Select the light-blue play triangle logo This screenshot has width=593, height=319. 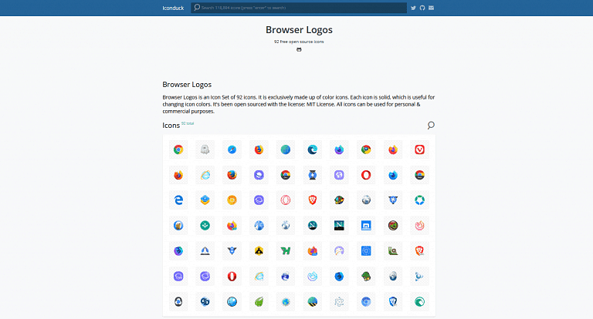click(x=420, y=277)
